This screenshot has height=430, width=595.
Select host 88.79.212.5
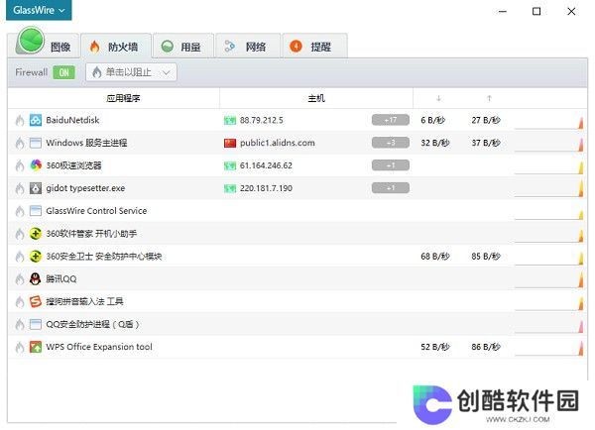point(262,120)
